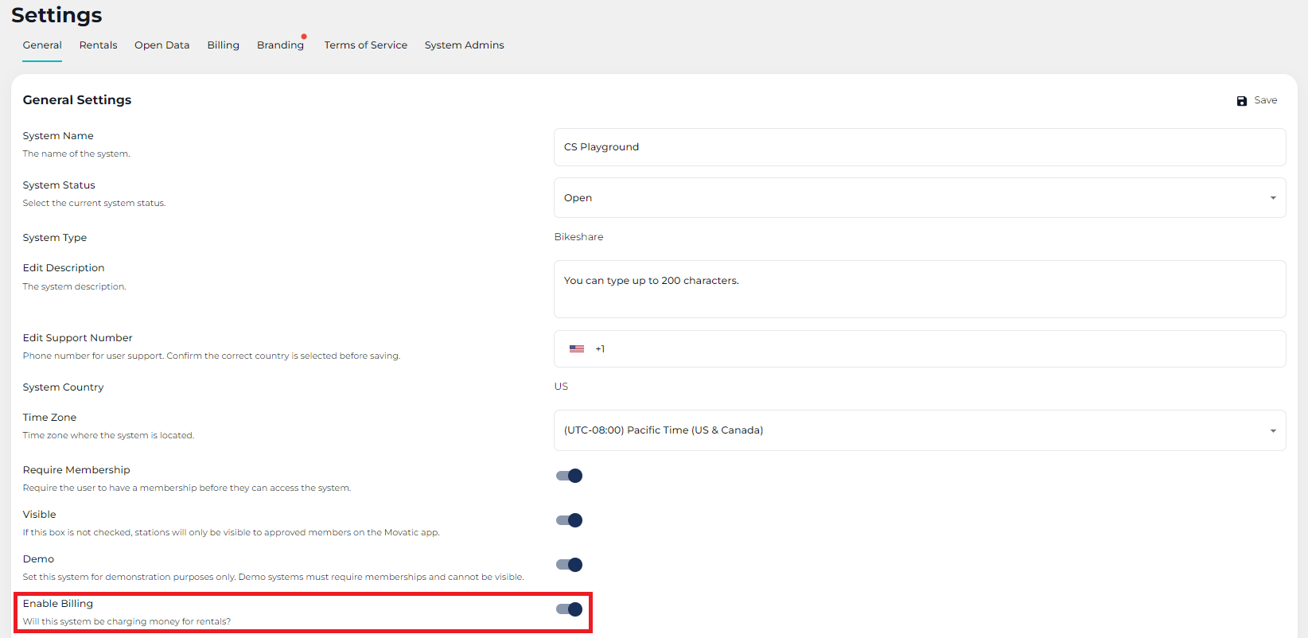Click the US flag country selector

click(577, 349)
